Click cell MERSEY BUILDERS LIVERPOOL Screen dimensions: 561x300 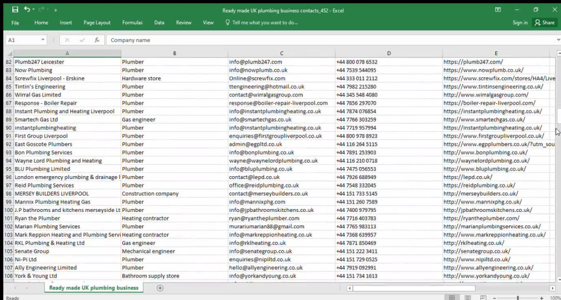67,193
